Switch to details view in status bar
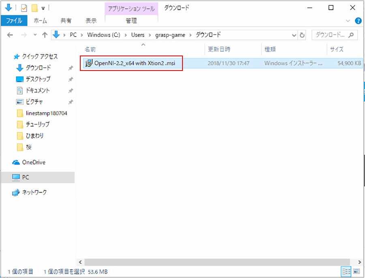Viewport: 365px width, 278px height. [x=346, y=272]
